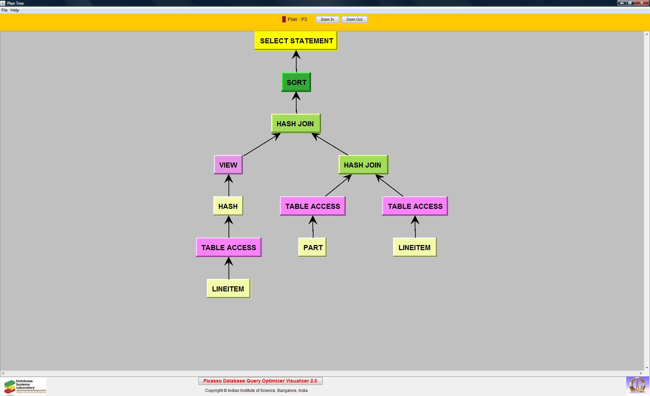Click the Zoom In button
650x396 pixels.
point(327,19)
